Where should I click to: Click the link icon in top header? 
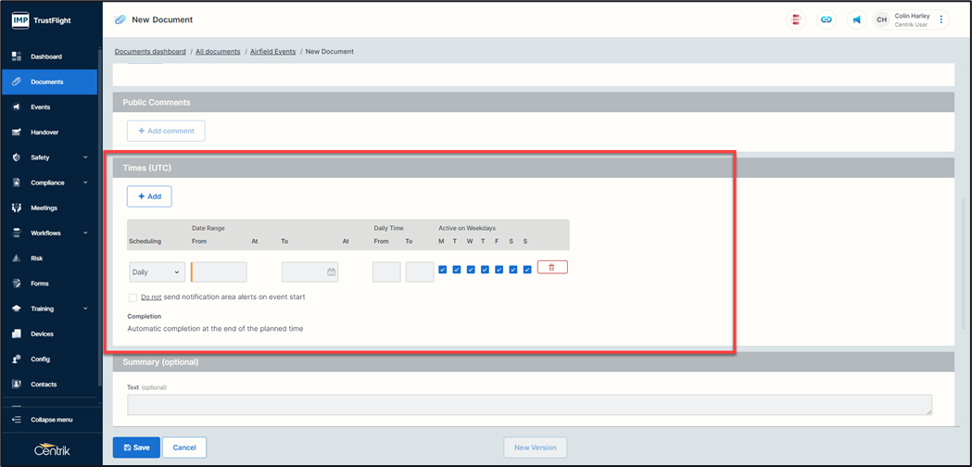[826, 19]
